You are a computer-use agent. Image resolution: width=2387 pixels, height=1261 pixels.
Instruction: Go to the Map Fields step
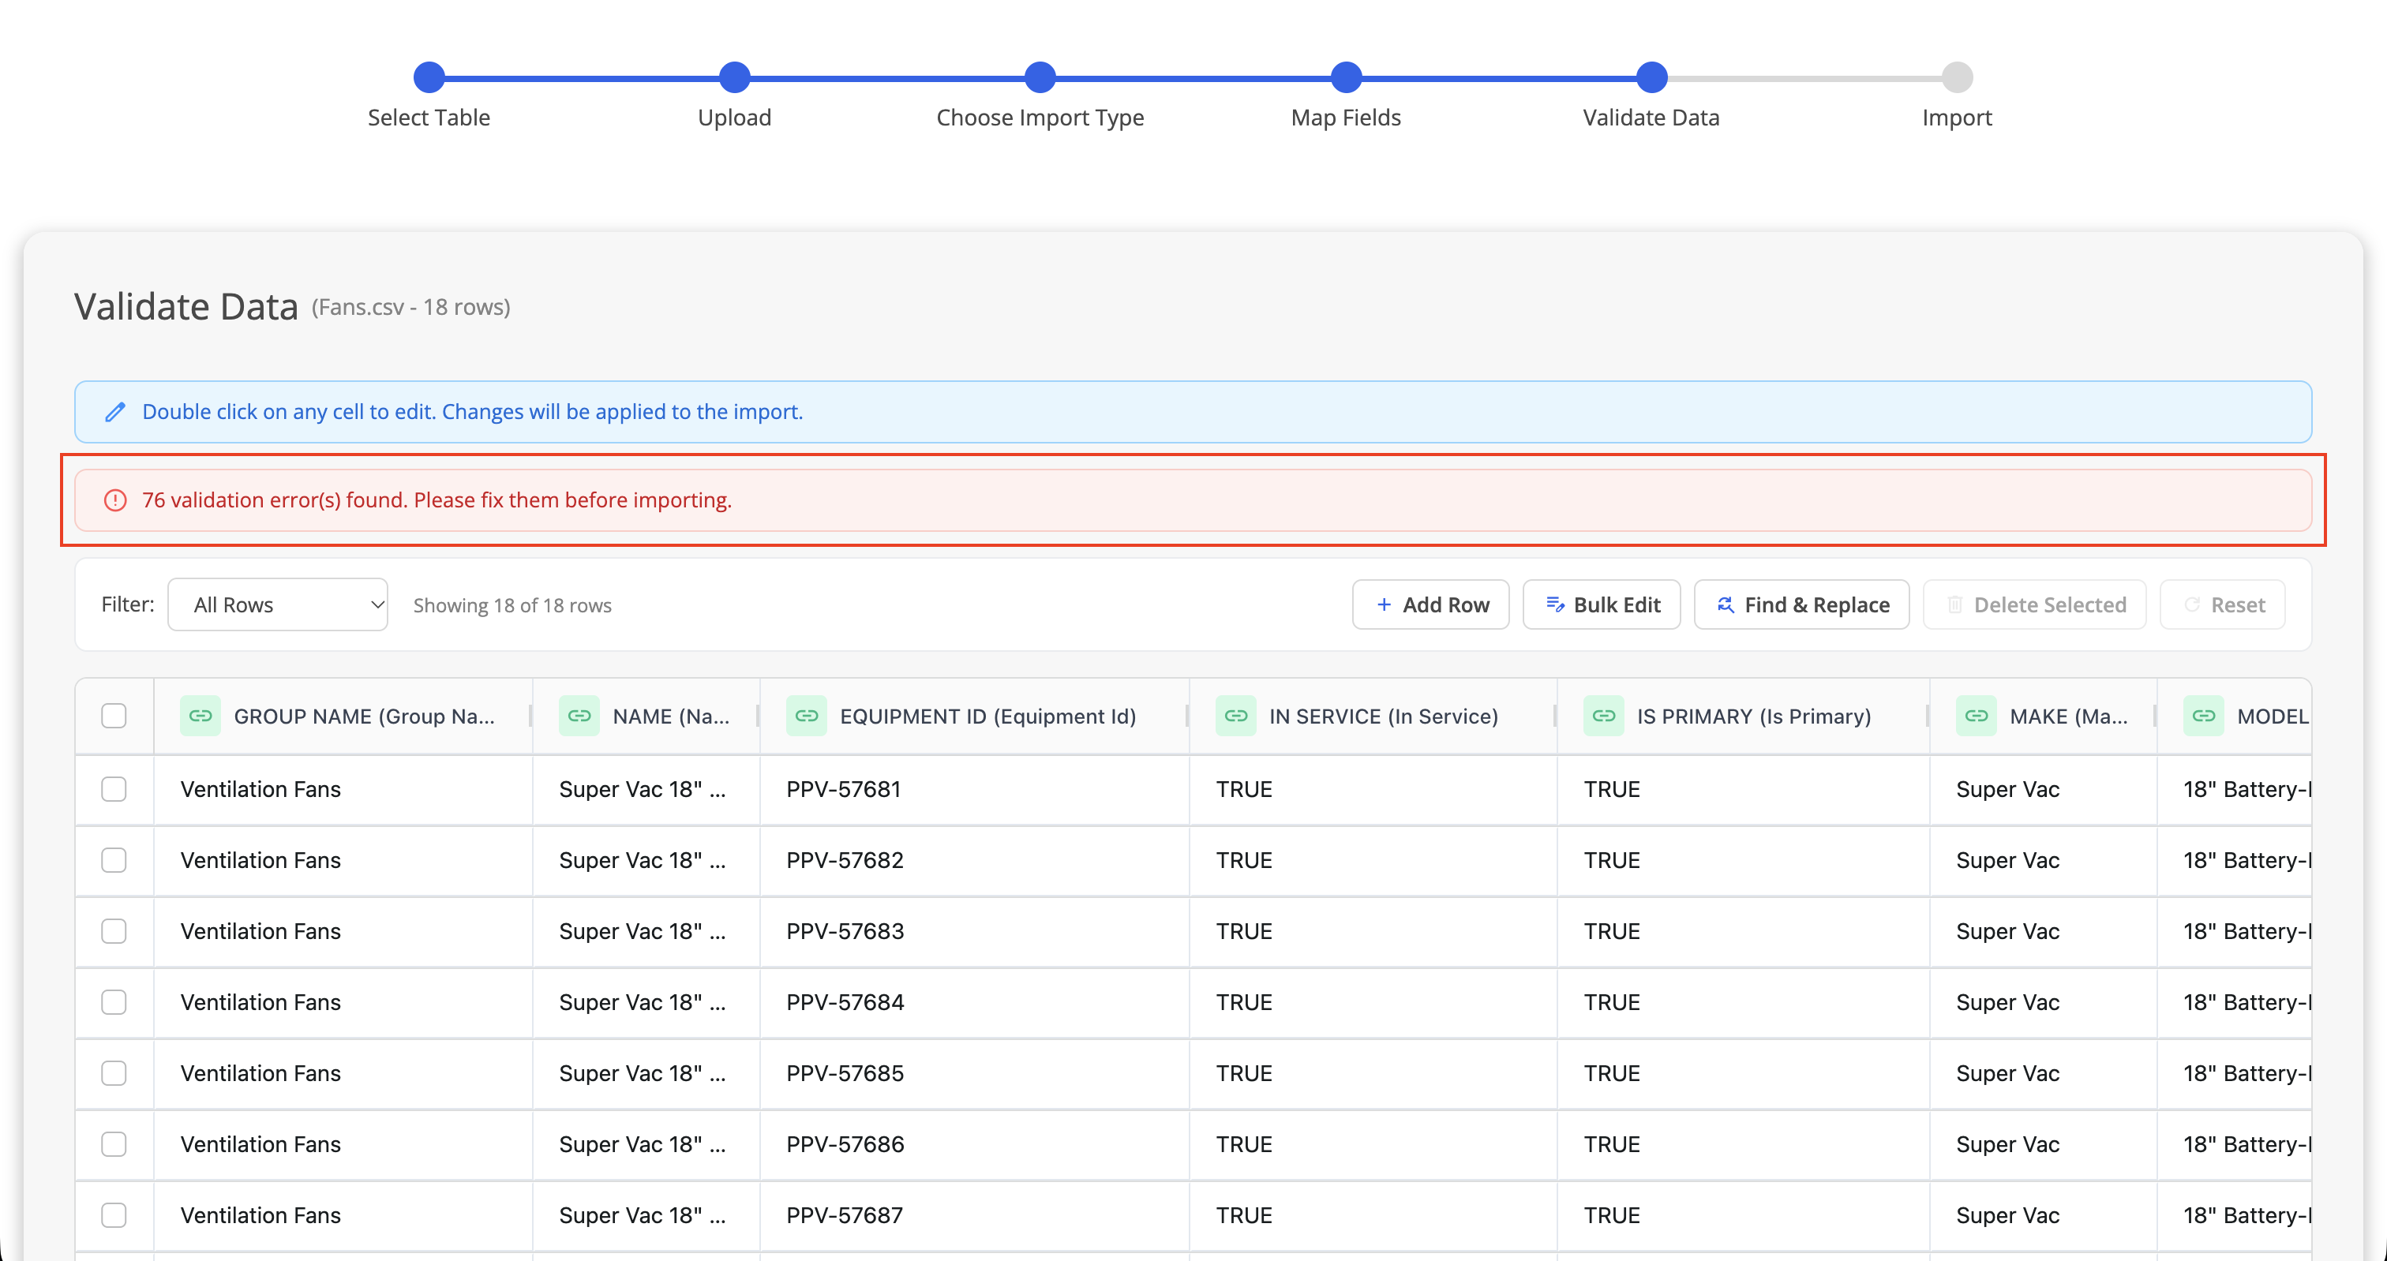pos(1346,77)
